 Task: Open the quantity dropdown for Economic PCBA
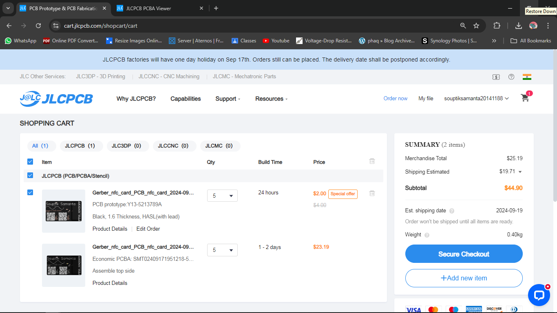point(222,250)
